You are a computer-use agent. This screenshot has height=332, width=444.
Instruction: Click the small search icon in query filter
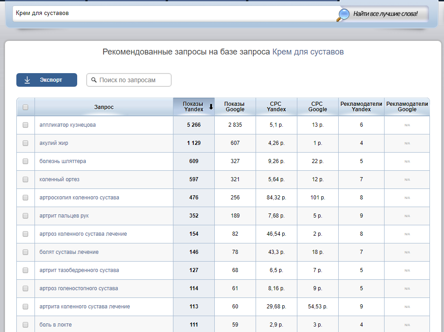point(94,80)
